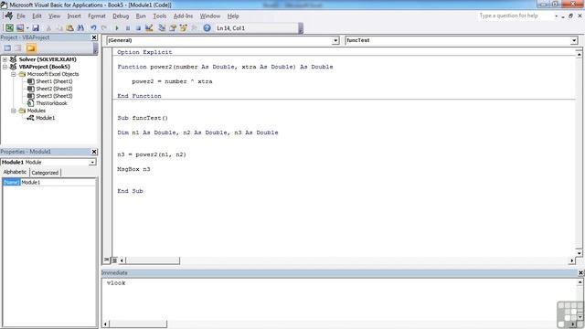Viewport: 585px width, 329px height.
Task: Click the VBA application icon left of File
Action: [x=8, y=16]
